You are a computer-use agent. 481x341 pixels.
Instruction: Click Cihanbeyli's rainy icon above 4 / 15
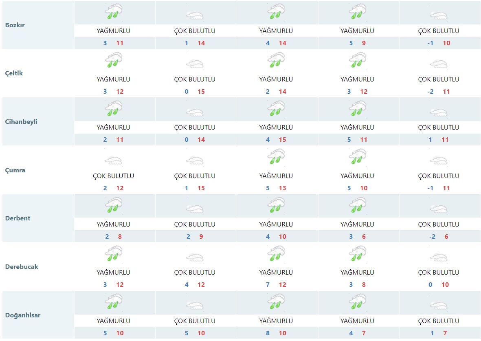pyautogui.click(x=276, y=109)
